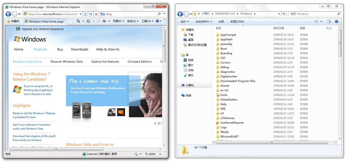
Task: Click the Back button in Explorer window
Action: pos(180,14)
